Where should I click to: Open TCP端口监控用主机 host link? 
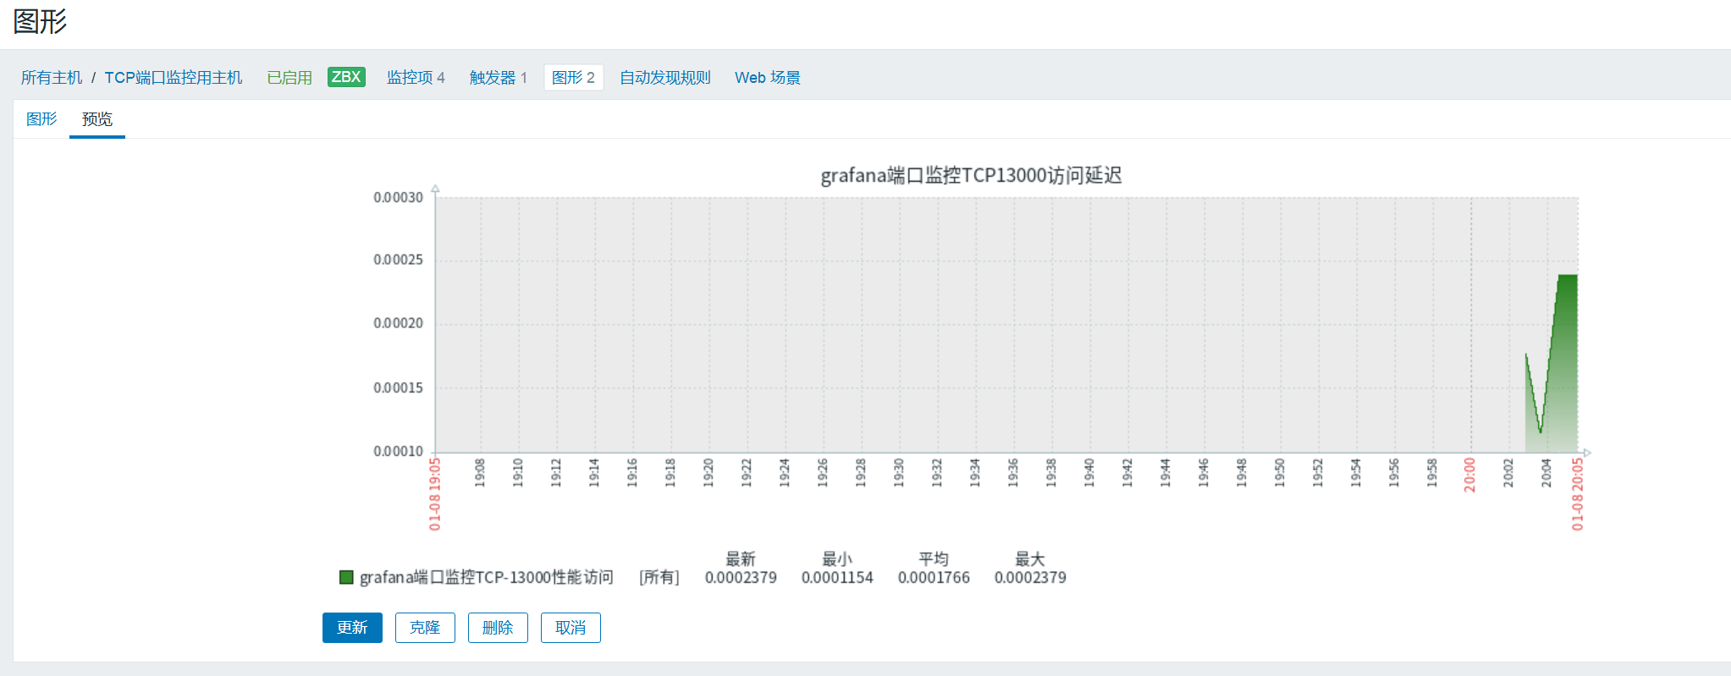[174, 78]
